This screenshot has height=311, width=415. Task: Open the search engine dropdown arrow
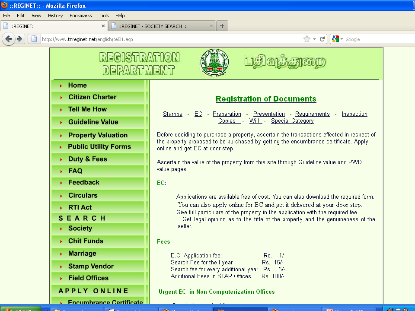(x=342, y=38)
